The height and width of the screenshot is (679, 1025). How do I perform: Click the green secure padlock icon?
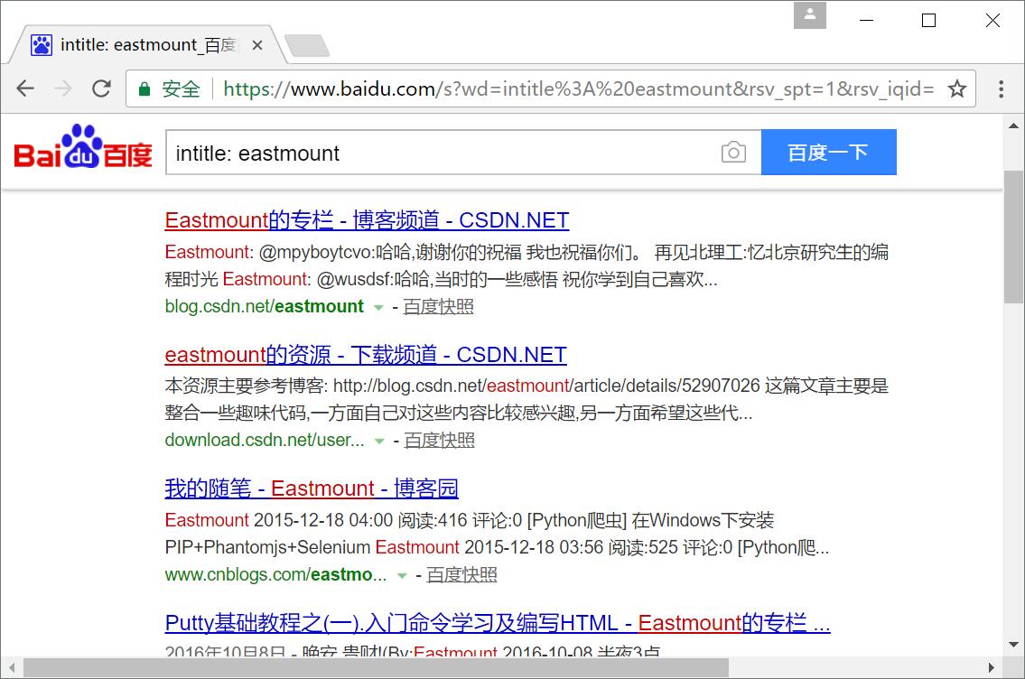[144, 88]
